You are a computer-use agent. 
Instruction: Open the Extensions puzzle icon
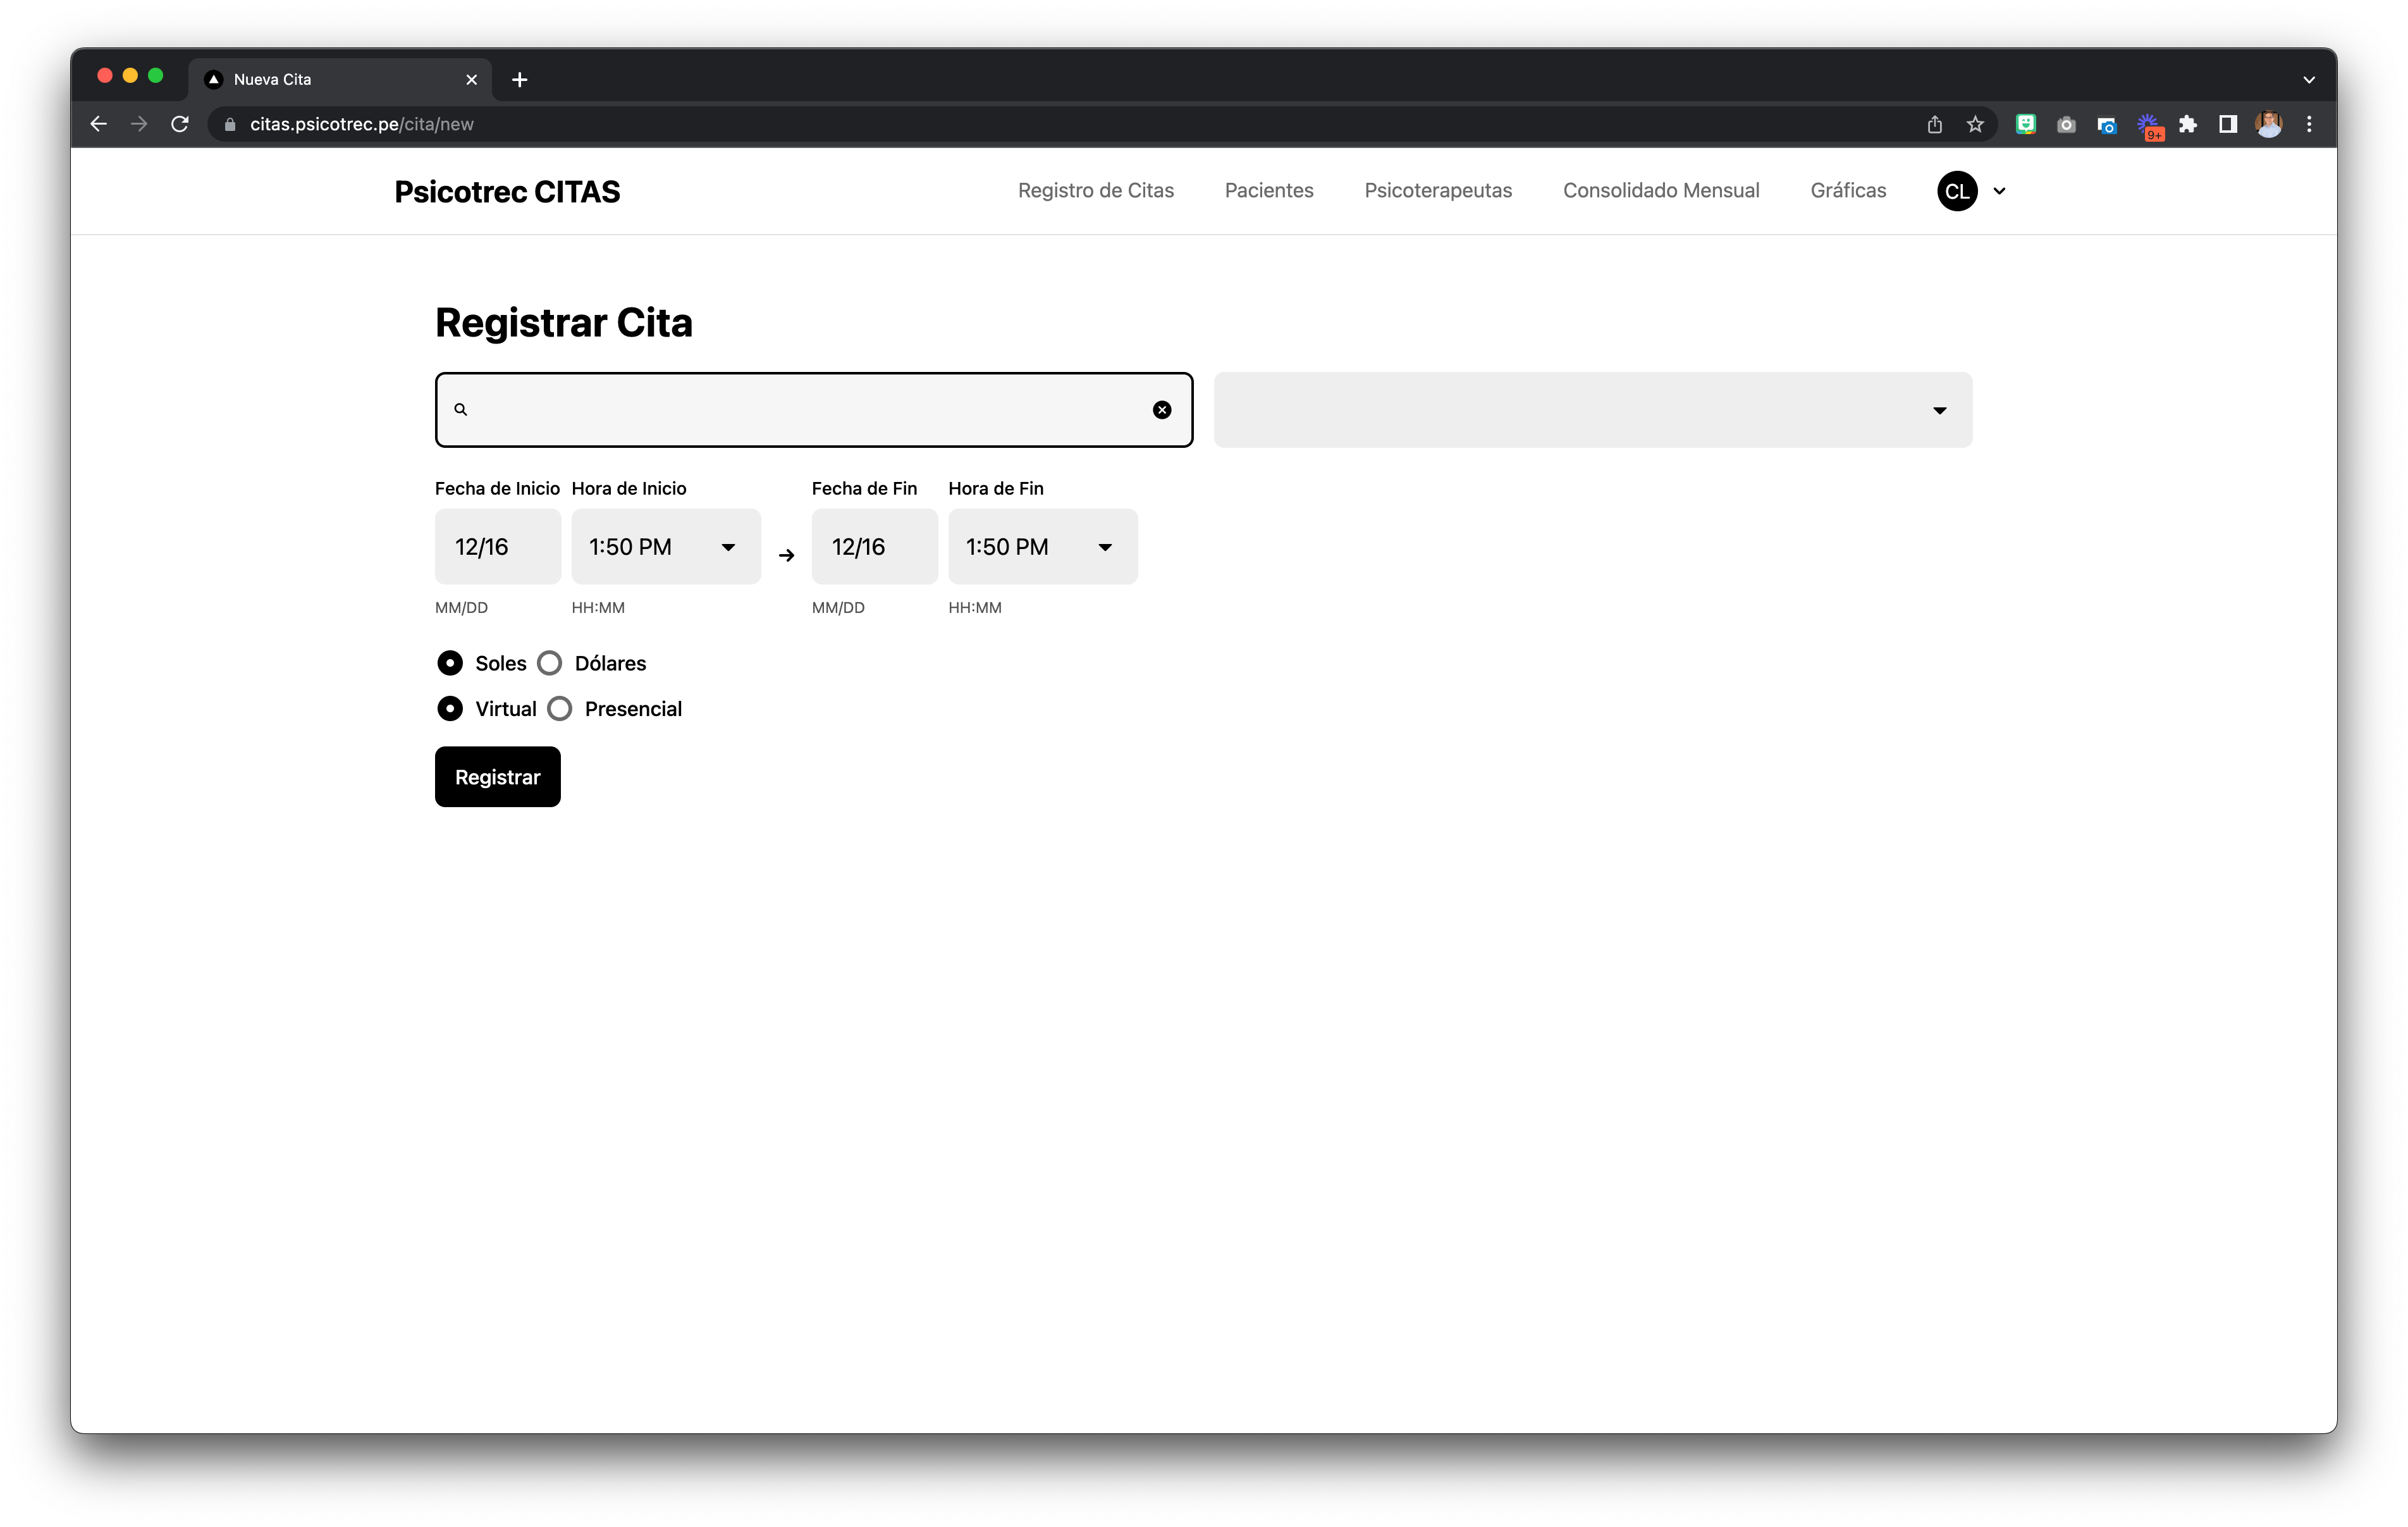tap(2188, 124)
